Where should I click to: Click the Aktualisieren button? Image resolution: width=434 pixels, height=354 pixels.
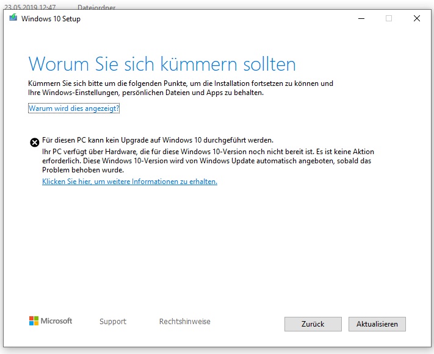coord(377,324)
